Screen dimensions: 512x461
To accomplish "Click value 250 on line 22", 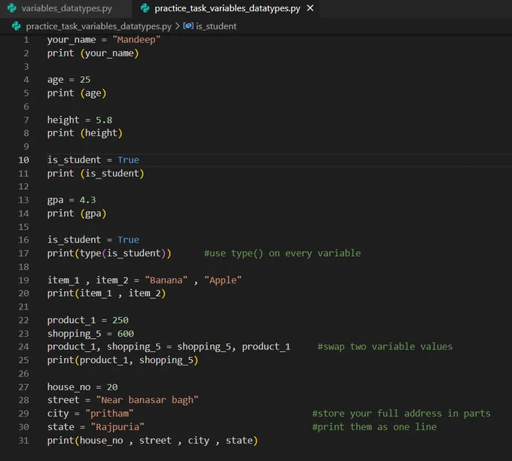I will coord(120,320).
